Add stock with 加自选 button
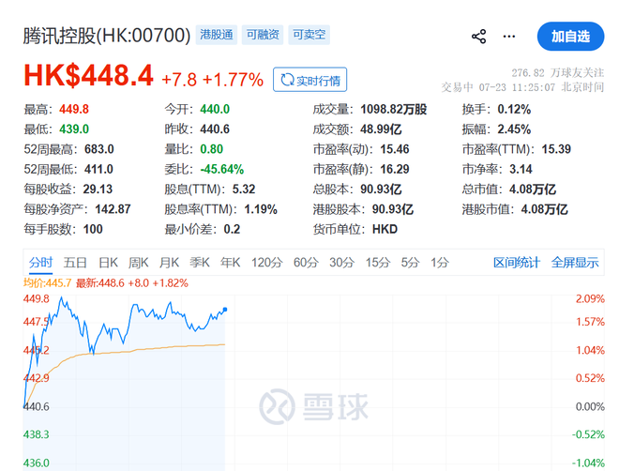619x471 pixels. tap(570, 37)
